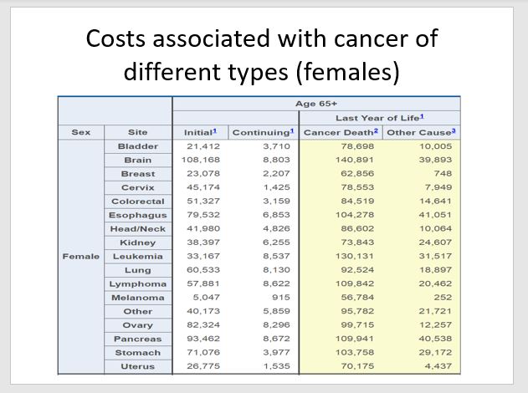Select Ovary initial cost 82,324
Screen dimensions: 528x393
click(x=200, y=325)
